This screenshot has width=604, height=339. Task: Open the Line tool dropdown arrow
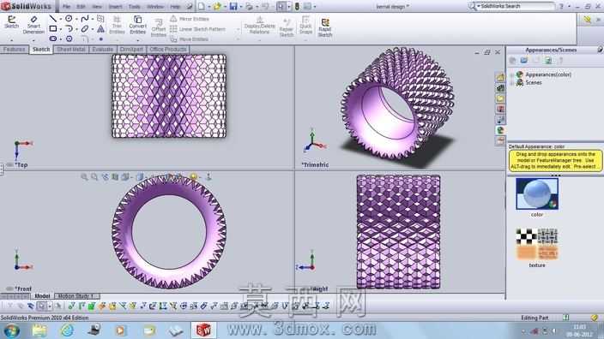click(61, 19)
